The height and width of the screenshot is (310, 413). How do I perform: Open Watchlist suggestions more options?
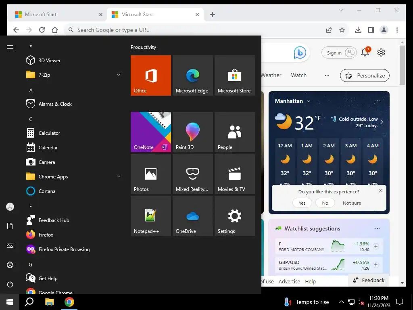point(378,228)
